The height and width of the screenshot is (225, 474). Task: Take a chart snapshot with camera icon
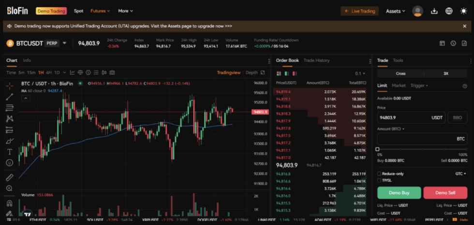click(x=112, y=73)
